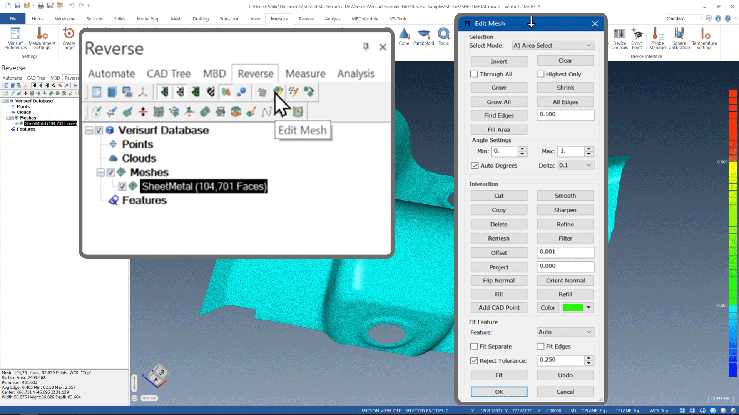Image resolution: width=739 pixels, height=415 pixels.
Task: Enable the Highest Only checkbox
Action: tap(540, 74)
